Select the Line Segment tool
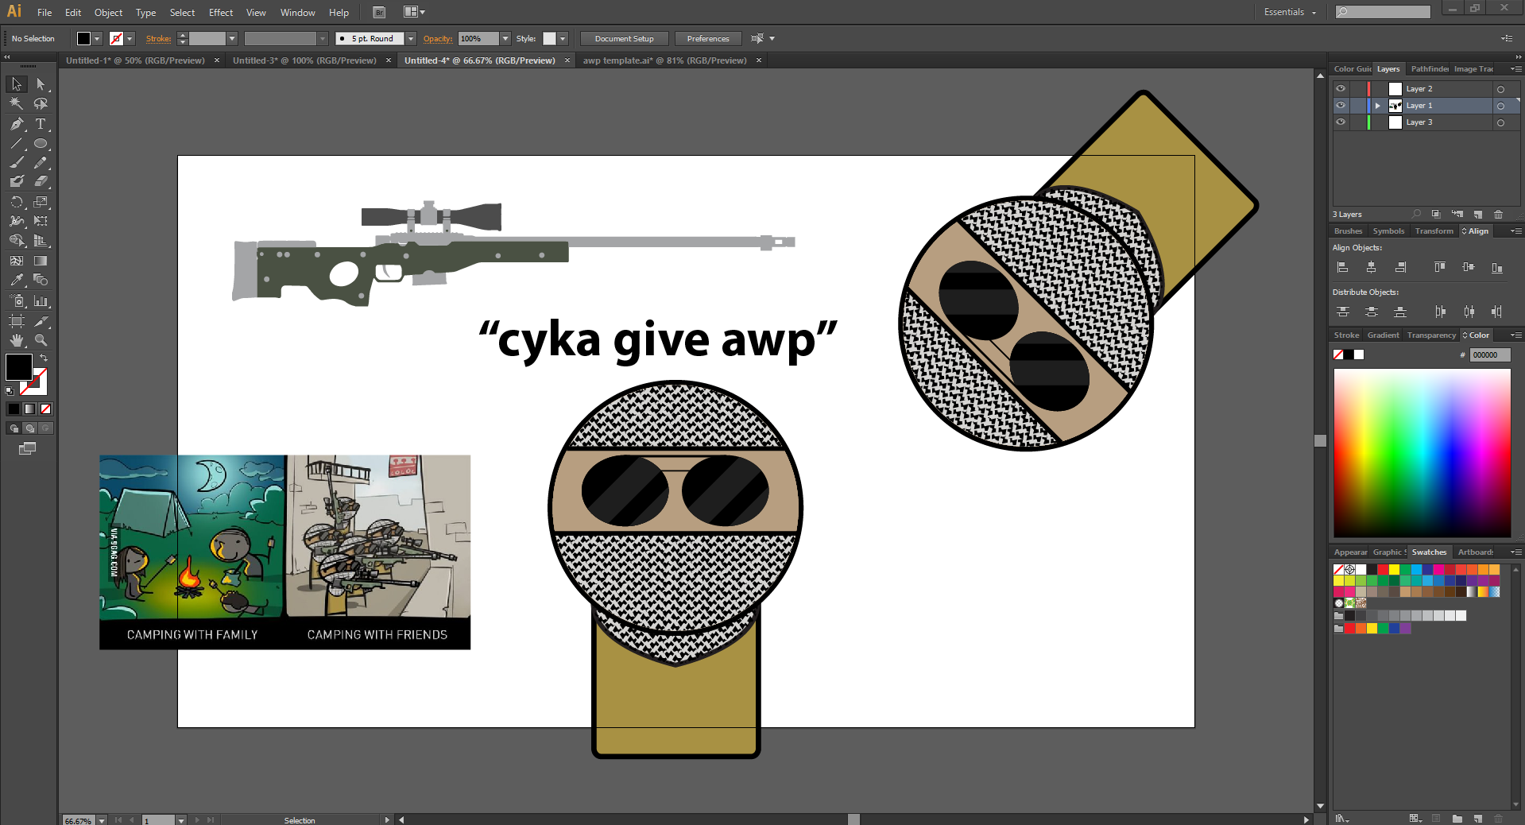The width and height of the screenshot is (1525, 825). click(17, 144)
